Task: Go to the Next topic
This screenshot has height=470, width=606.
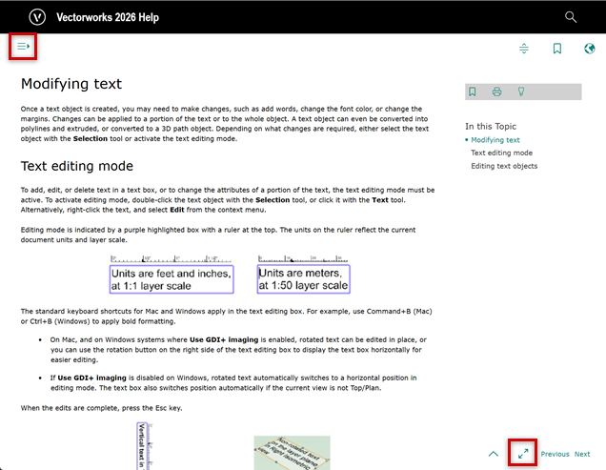Action: [582, 454]
